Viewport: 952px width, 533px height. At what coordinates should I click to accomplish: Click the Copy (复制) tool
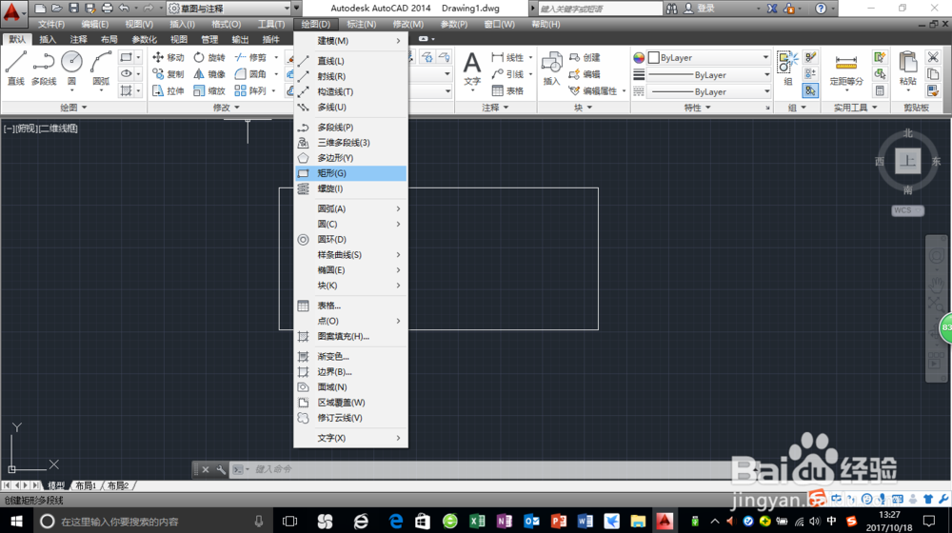tap(169, 74)
